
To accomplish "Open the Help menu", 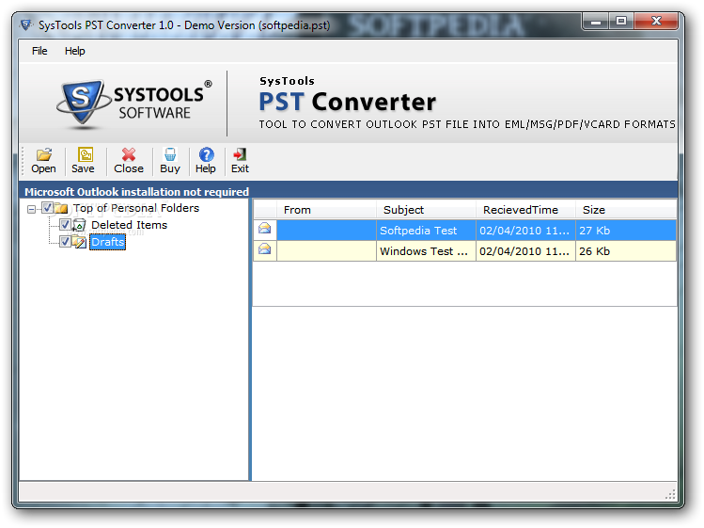I will [74, 51].
